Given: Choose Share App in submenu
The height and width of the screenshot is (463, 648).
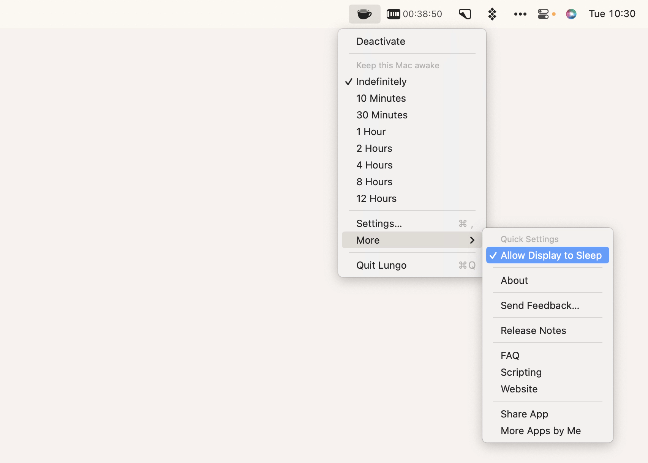Looking at the screenshot, I should (x=547, y=414).
